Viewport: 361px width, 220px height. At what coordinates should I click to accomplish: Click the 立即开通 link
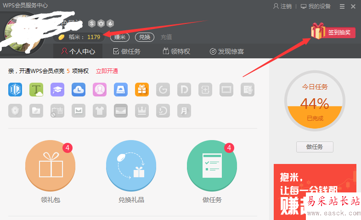(107, 71)
